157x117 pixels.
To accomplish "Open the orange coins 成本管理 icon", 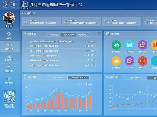I will (x=154, y=45).
